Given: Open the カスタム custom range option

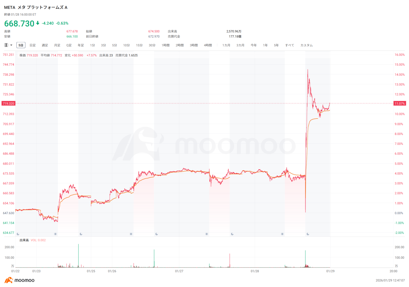Looking at the screenshot, I should [306, 45].
